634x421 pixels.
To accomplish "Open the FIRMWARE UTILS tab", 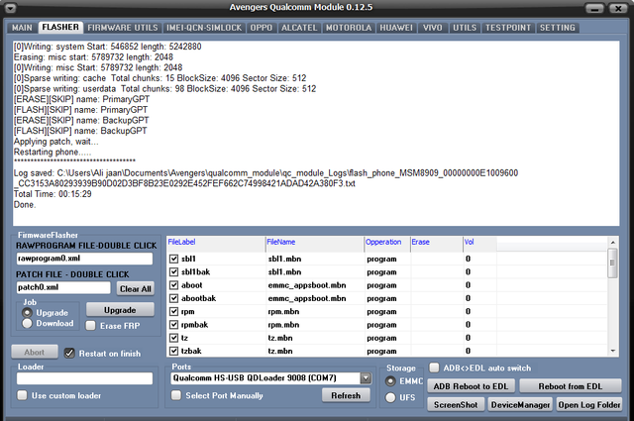I will 123,28.
